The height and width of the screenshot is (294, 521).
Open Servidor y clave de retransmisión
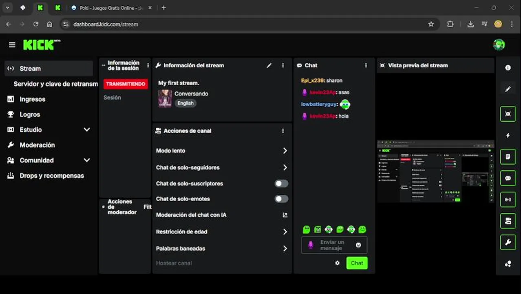coord(55,84)
